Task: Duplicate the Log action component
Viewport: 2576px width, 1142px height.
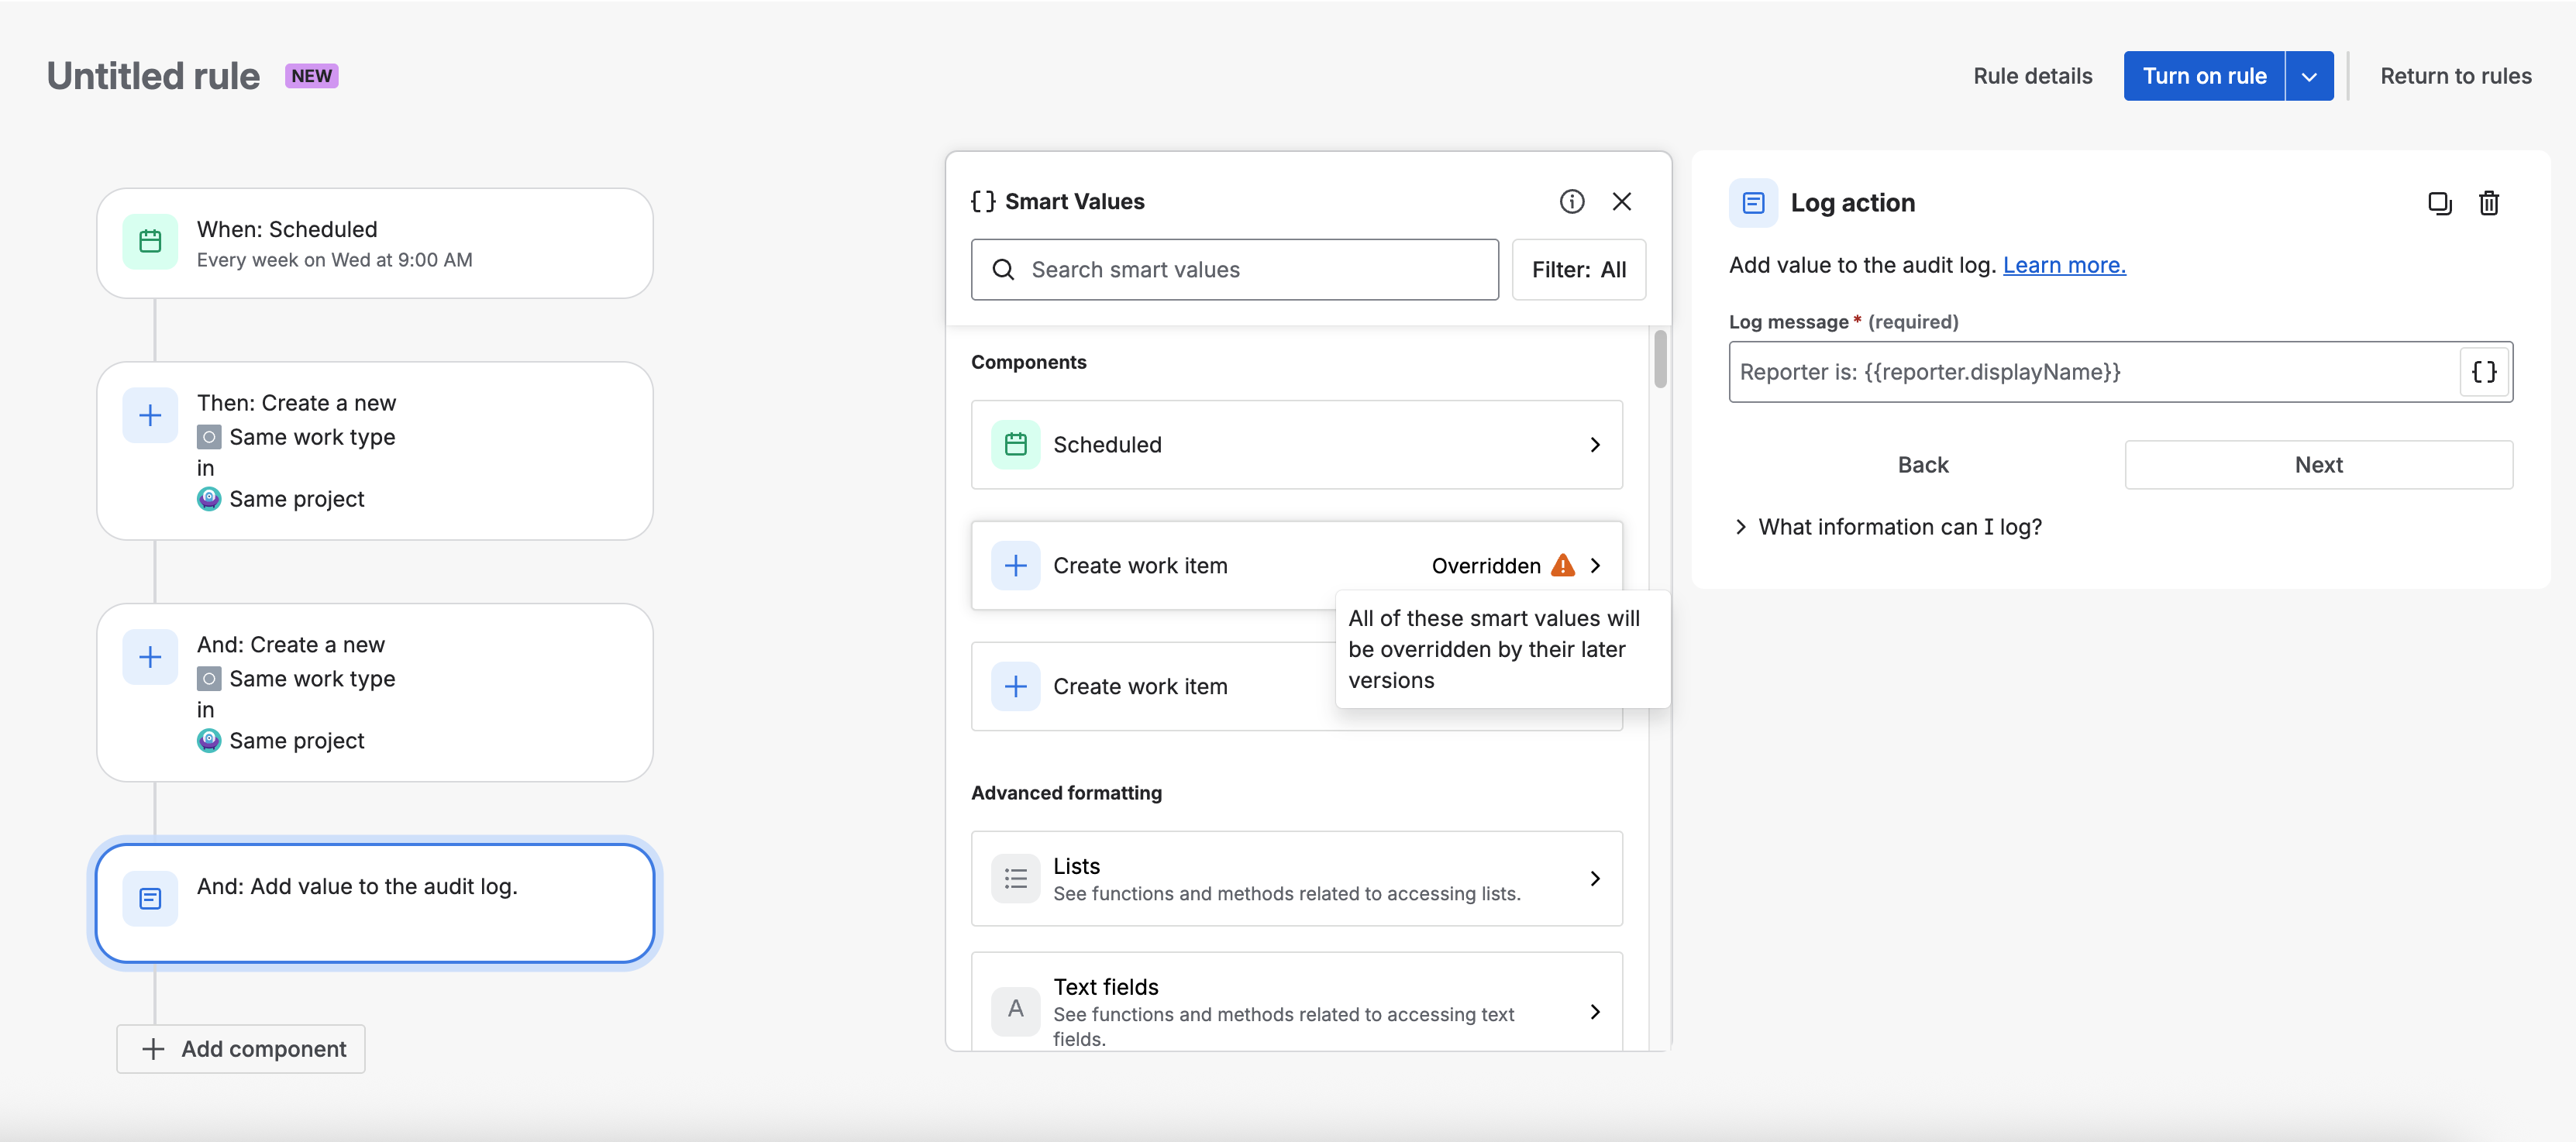Action: 2439,203
